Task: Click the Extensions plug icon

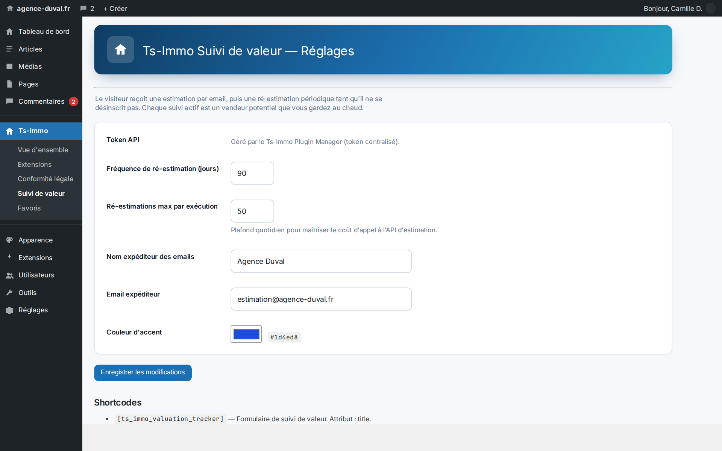Action: (x=9, y=257)
